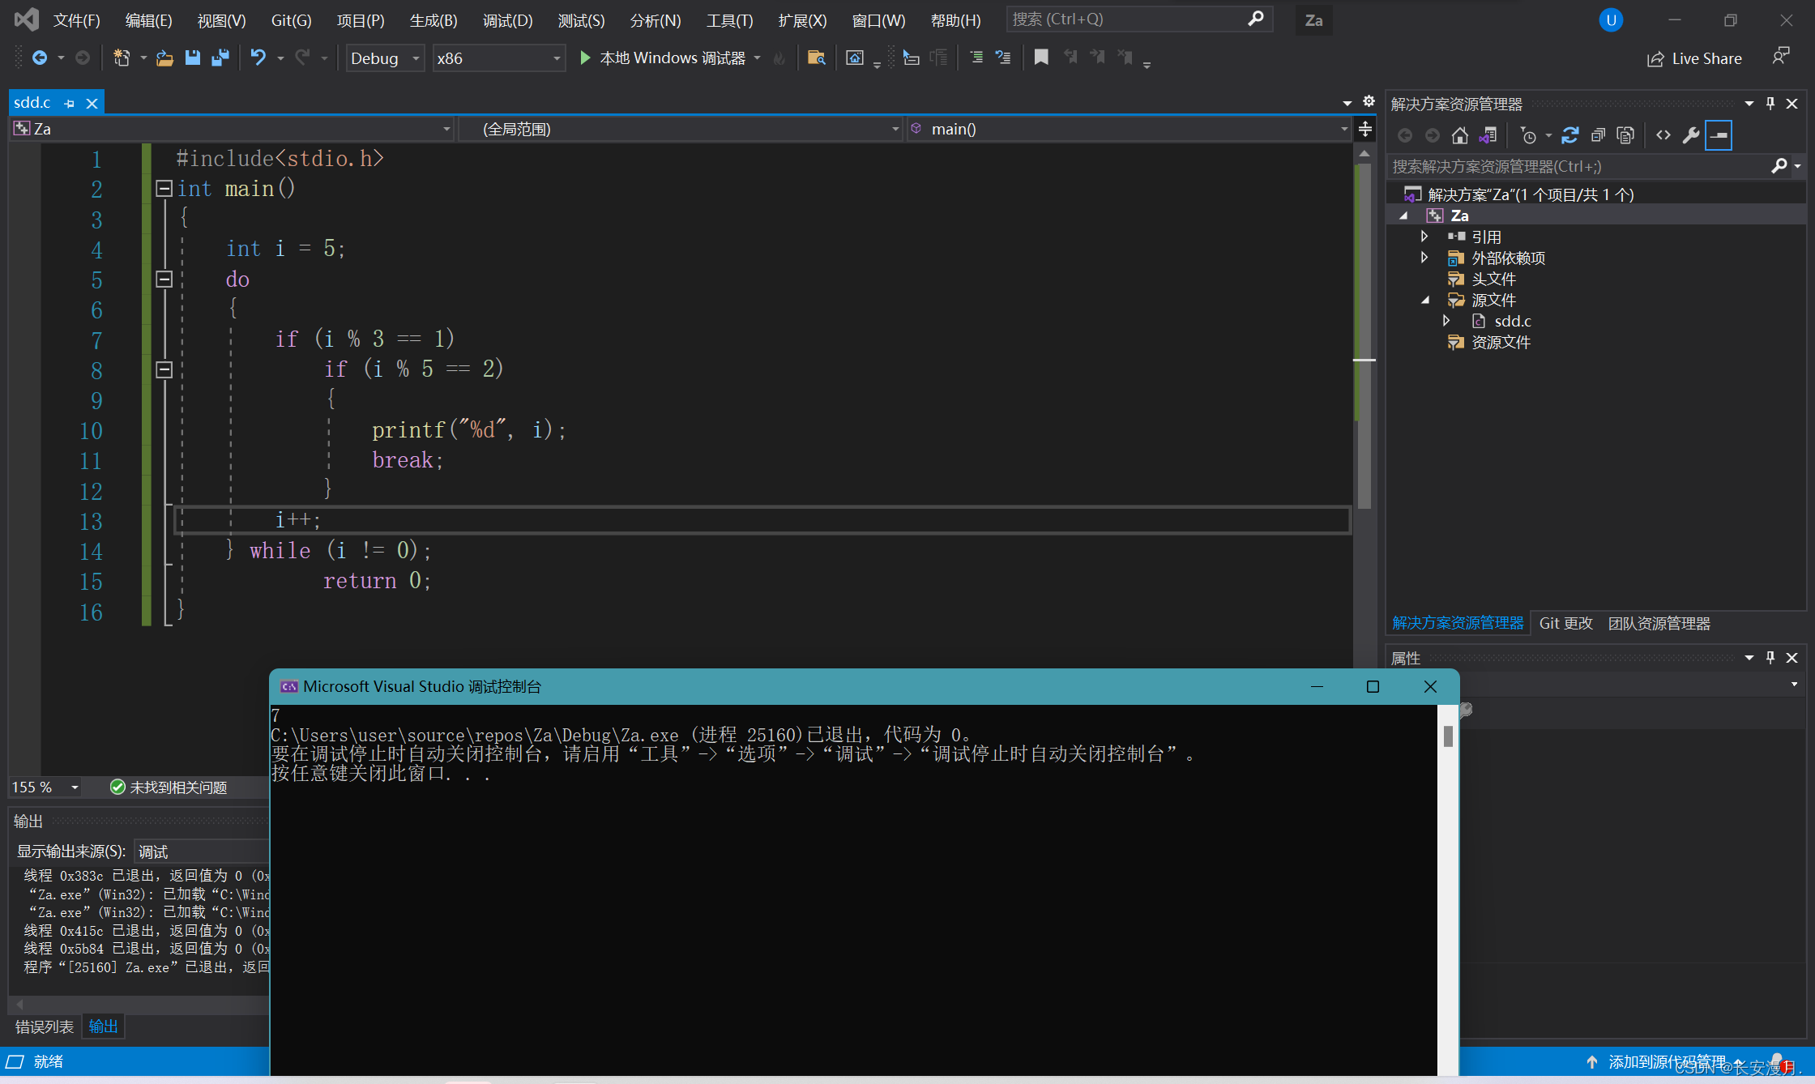Collapse the do-loop code block on line 5
The height and width of the screenshot is (1084, 1815).
click(x=164, y=280)
